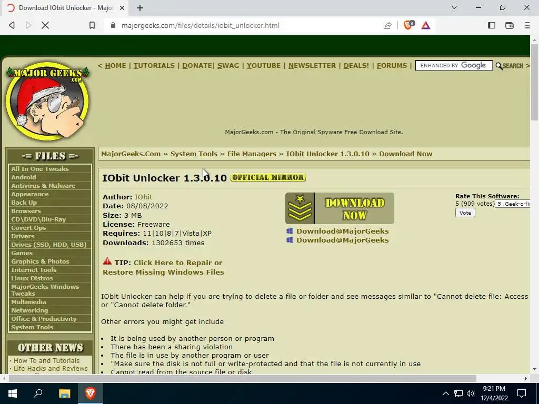This screenshot has width=539, height=404.
Task: Click the Repair or Restore Missing Windows Files link
Action: [163, 268]
